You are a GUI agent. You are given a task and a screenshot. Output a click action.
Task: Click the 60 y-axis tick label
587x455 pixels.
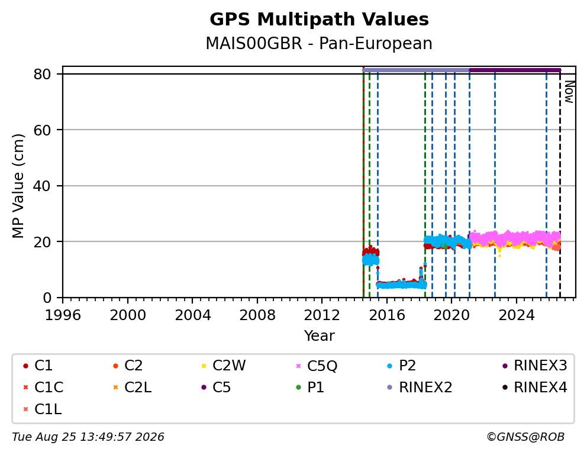[42, 130]
